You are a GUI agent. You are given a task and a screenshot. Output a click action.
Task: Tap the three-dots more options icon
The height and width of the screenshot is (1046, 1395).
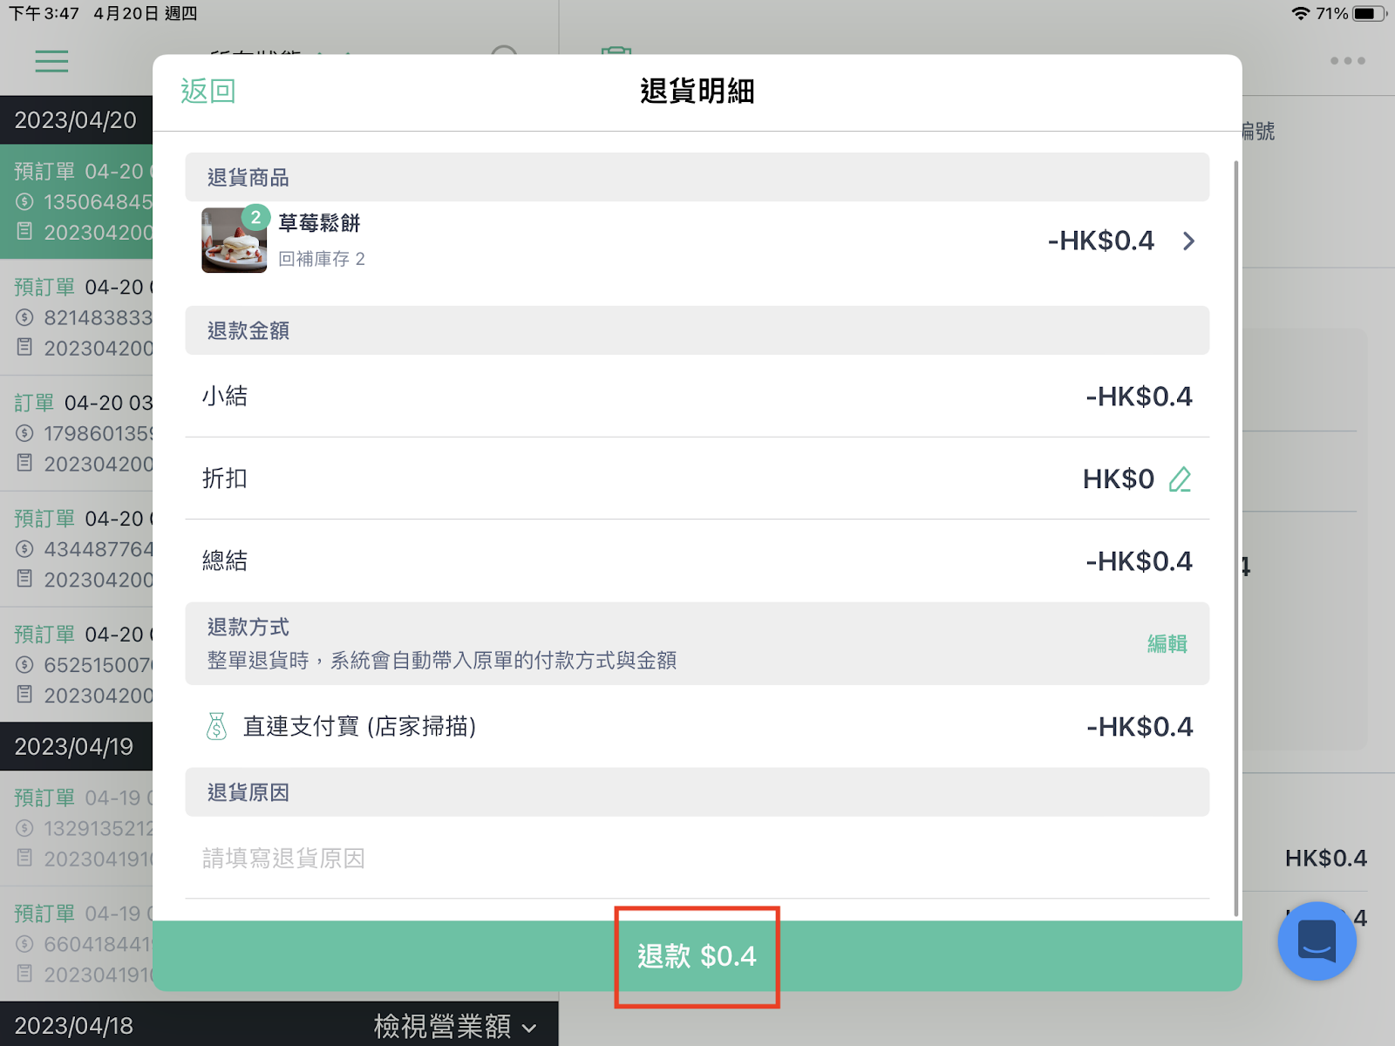tap(1347, 61)
